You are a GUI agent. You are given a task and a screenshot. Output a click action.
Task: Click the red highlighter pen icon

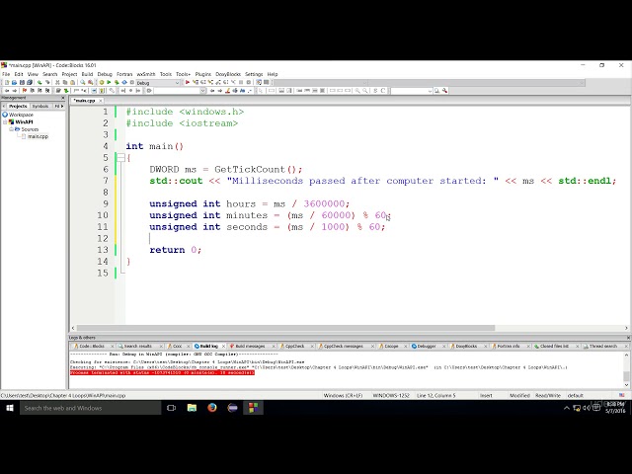228,91
